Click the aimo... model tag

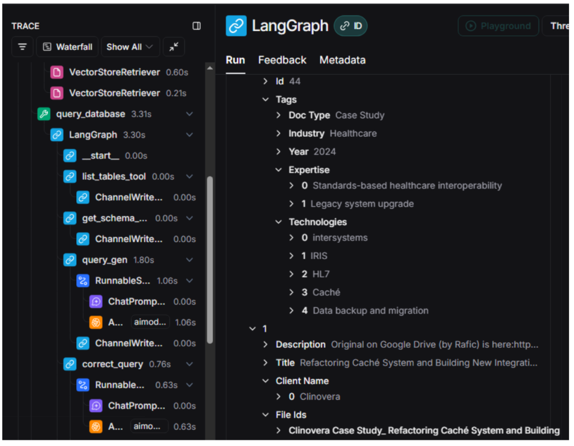[x=149, y=426]
